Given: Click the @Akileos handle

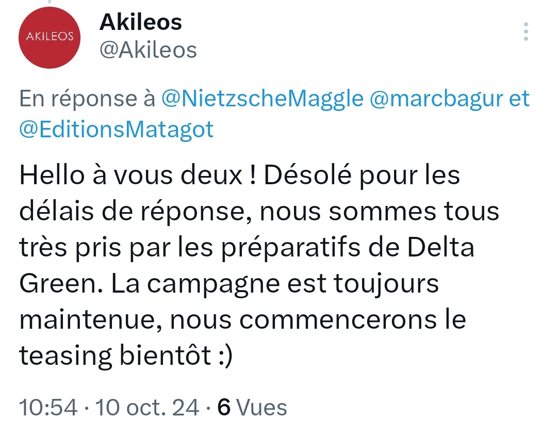Looking at the screenshot, I should [x=148, y=50].
